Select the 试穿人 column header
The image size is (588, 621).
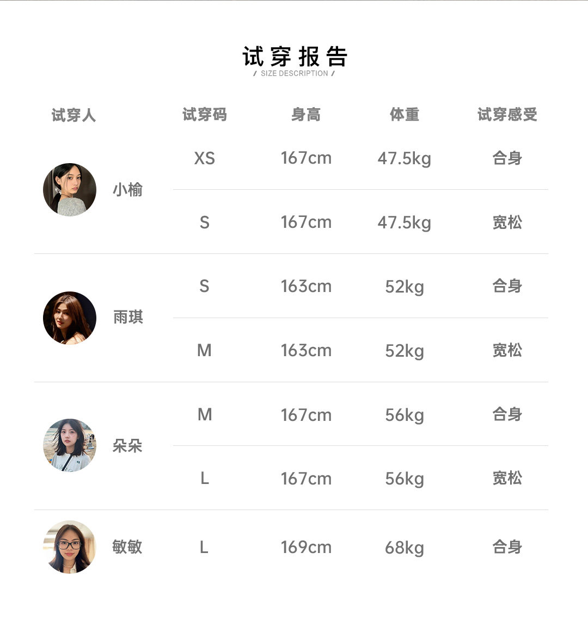73,115
